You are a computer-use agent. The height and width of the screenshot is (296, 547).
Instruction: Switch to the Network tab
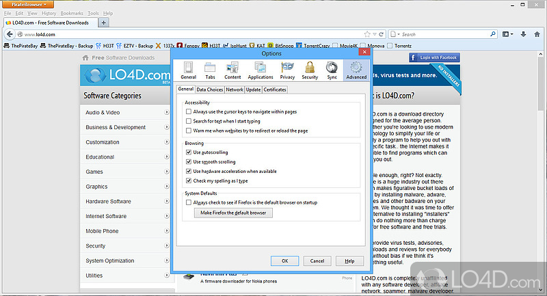235,90
